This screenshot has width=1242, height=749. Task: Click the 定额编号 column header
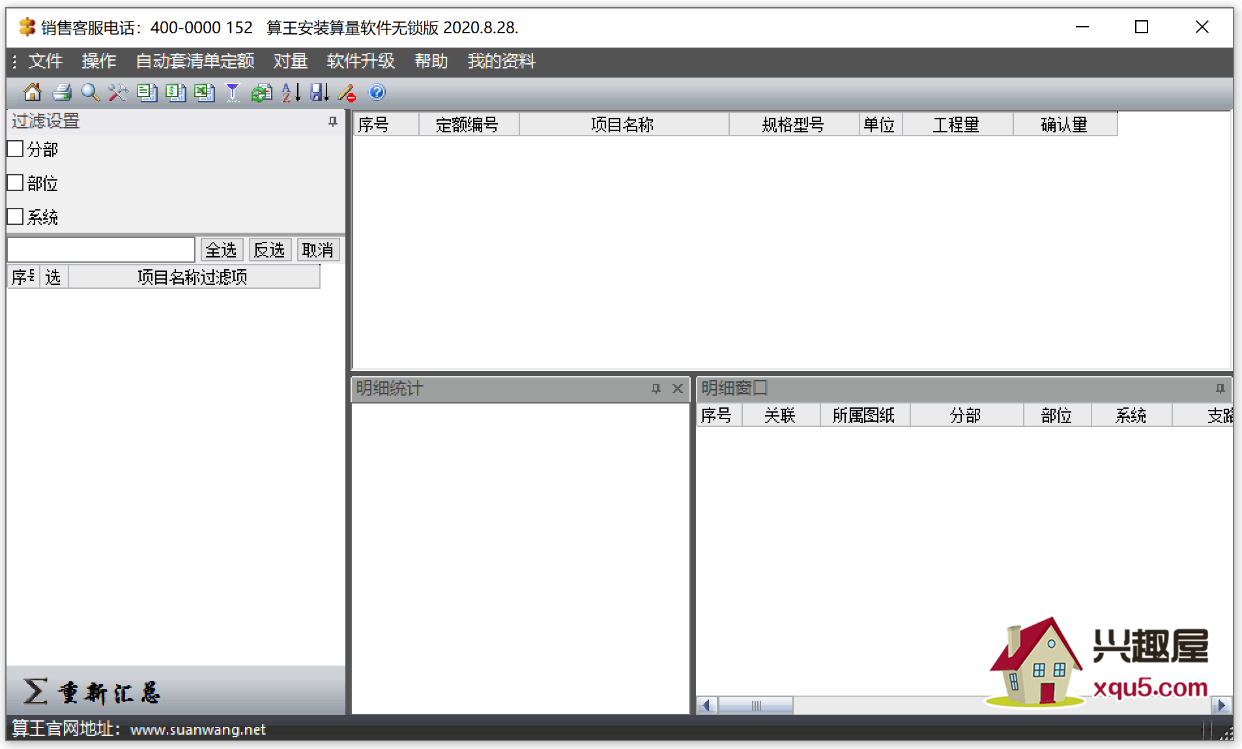tap(468, 125)
